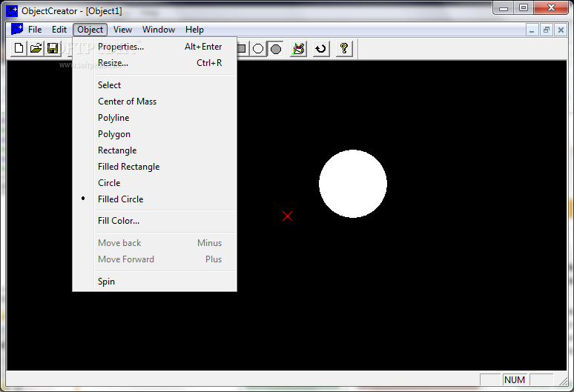
Task: Pick the Polygon tool entry
Action: [154, 134]
